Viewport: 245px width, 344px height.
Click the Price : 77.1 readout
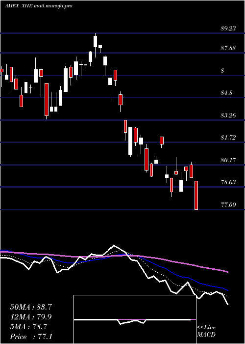pyautogui.click(x=31, y=337)
